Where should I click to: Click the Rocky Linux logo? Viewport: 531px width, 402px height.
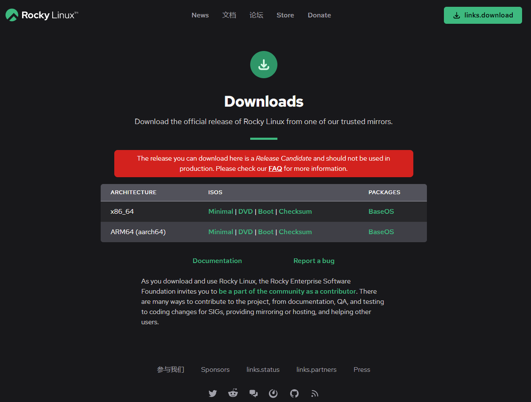pos(42,15)
